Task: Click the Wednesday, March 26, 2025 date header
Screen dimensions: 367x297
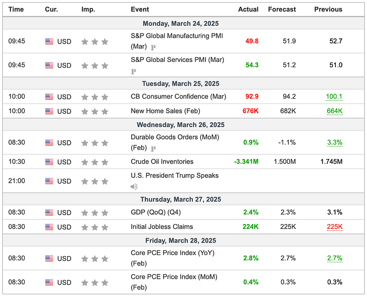Action: click(x=181, y=124)
